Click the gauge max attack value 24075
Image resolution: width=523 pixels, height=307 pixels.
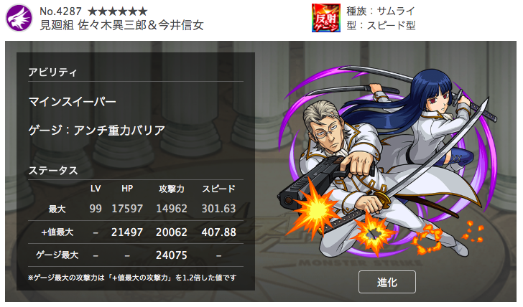pos(172,255)
